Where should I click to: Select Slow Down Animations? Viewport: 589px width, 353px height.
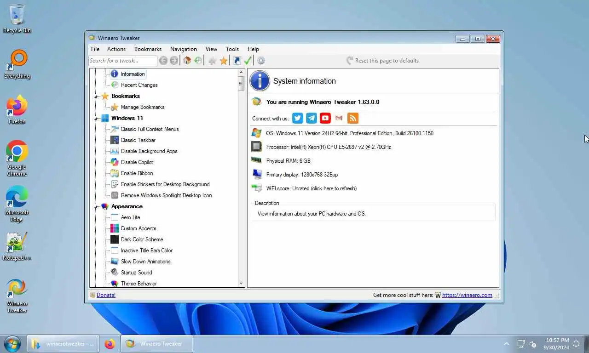(x=145, y=262)
